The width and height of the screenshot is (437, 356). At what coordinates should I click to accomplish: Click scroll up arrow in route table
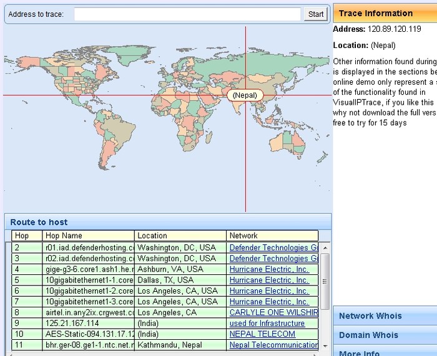tap(325, 248)
